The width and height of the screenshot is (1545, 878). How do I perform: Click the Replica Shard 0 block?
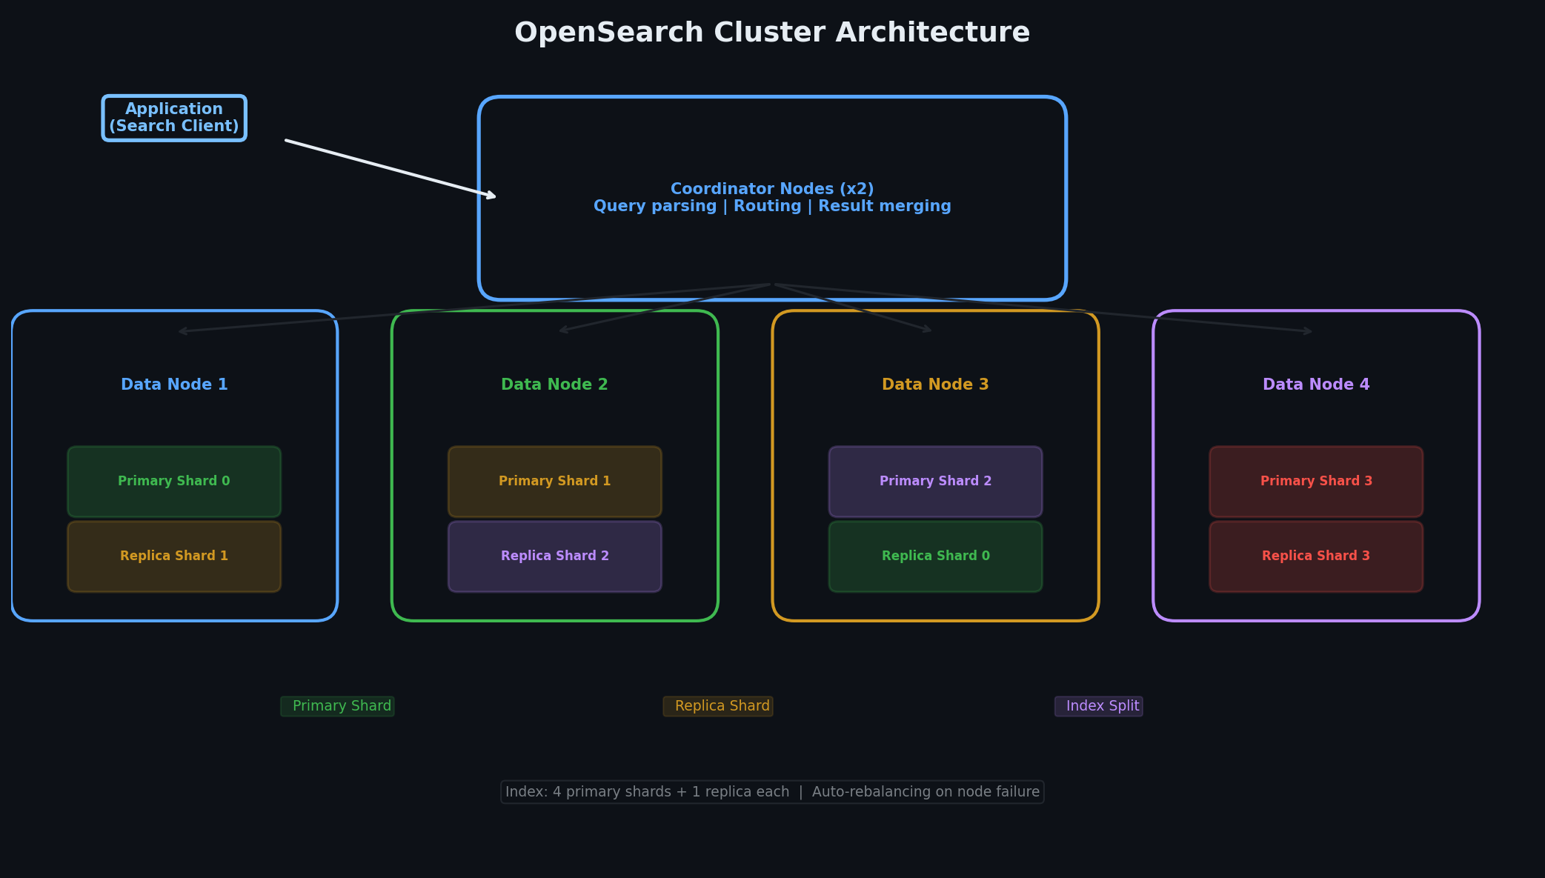(x=935, y=556)
